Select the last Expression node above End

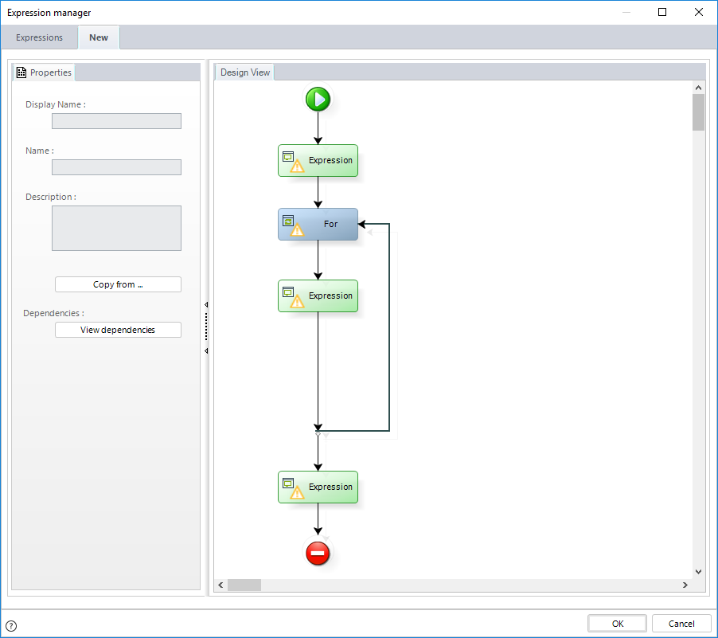(x=318, y=487)
